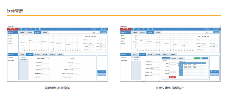Click the red reset button below the row and column count fields

(172, 77)
